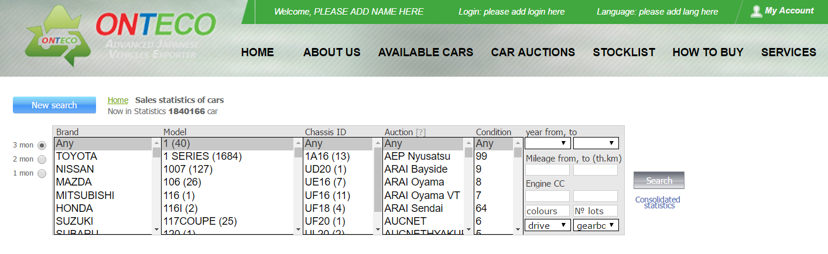Select the 1 mon radio button

point(42,173)
